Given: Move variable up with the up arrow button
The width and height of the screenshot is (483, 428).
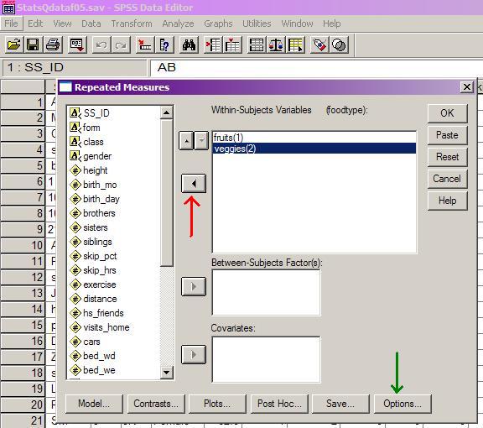Looking at the screenshot, I should pos(186,141).
